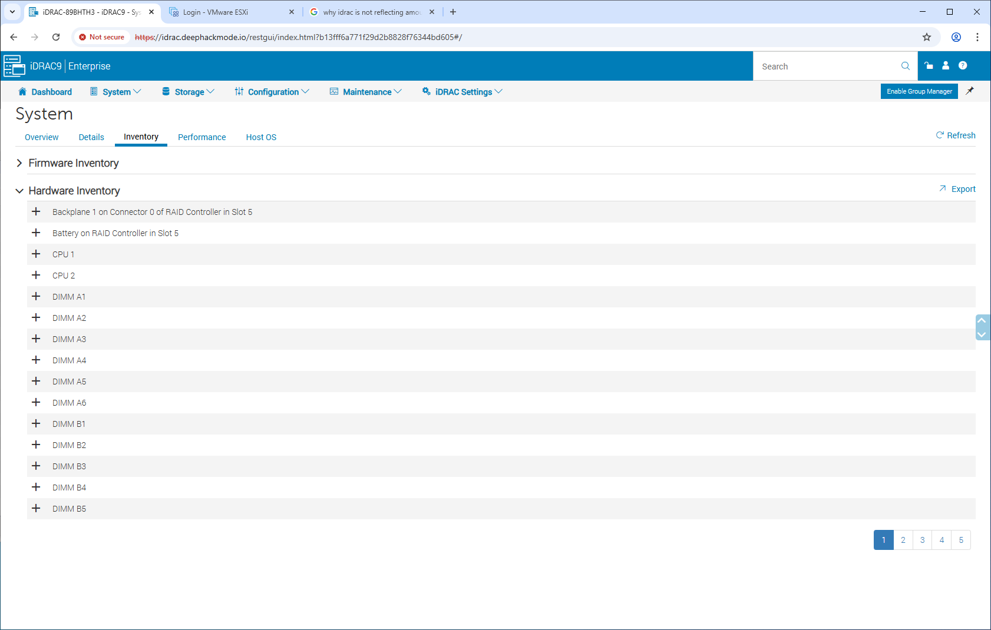Expand the DIMM A4 row
This screenshot has height=630, width=991.
pyautogui.click(x=36, y=360)
